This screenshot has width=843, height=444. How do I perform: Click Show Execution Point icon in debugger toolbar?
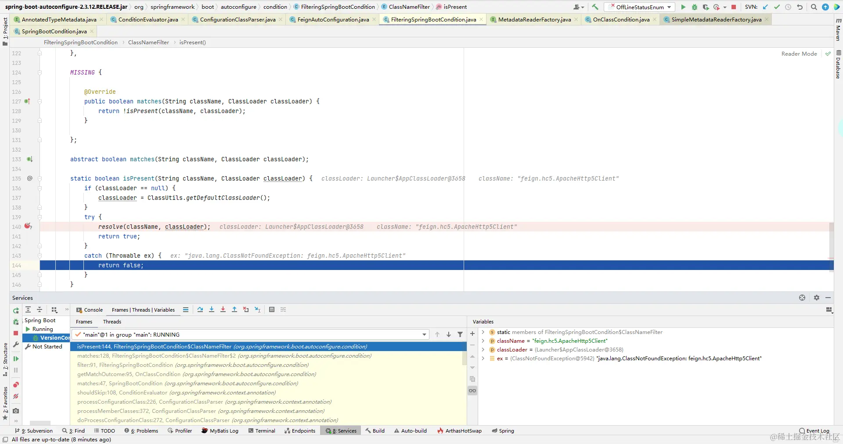point(186,309)
